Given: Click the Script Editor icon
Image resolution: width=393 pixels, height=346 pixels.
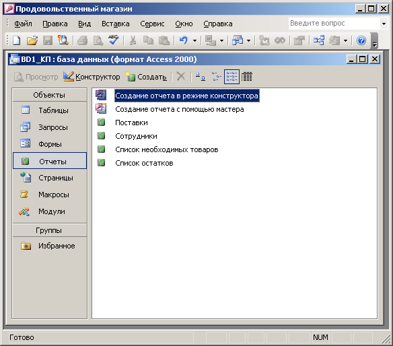Looking at the screenshot, I should click(x=280, y=40).
